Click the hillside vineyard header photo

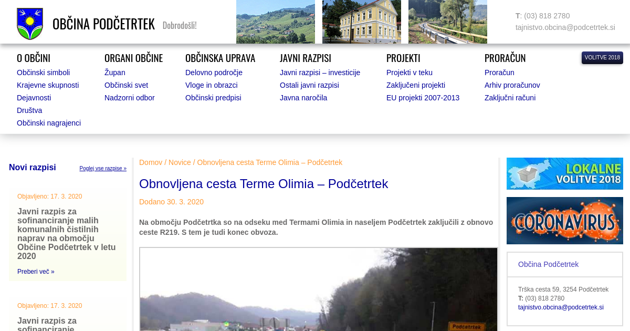click(275, 22)
